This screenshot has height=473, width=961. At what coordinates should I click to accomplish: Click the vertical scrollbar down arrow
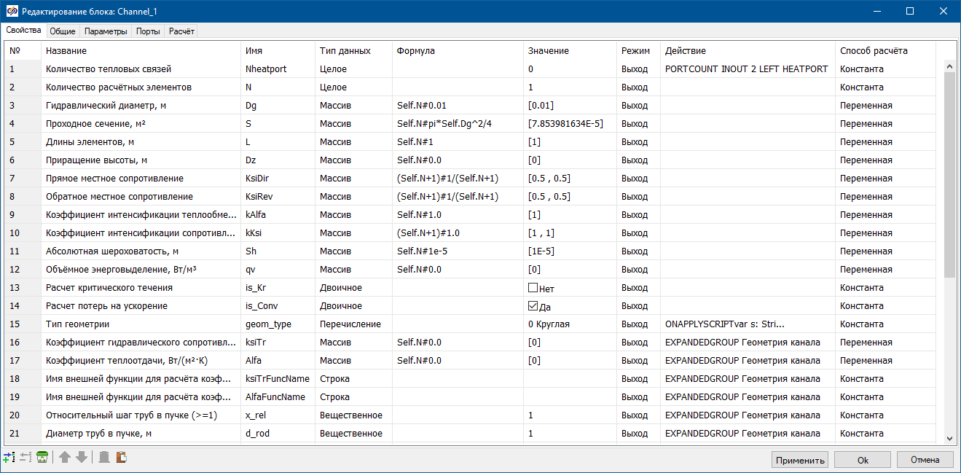(x=949, y=438)
